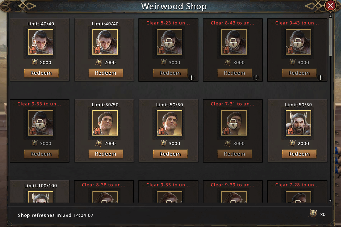Click the locked portrait under Clear 9-63
Image resolution: width=341 pixels, height=227 pixels.
[40, 123]
